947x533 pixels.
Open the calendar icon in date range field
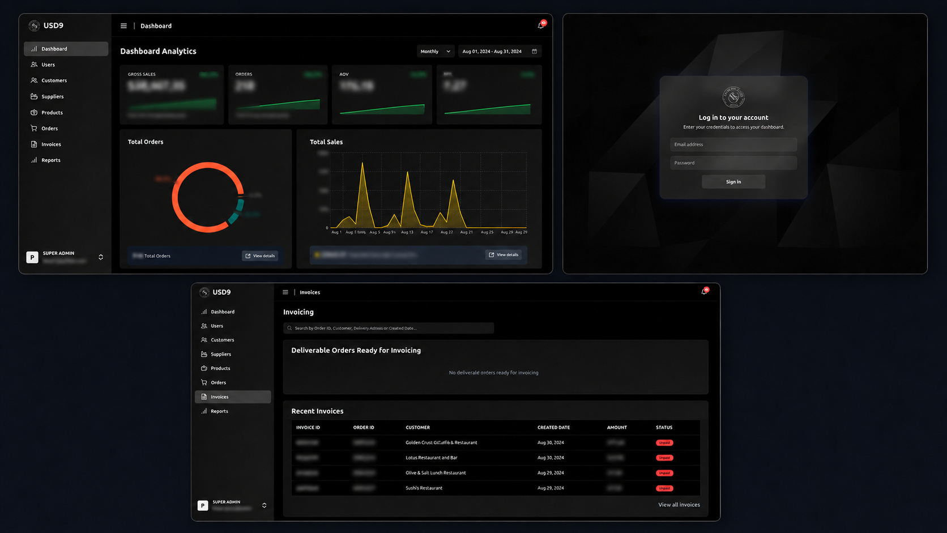[x=534, y=52]
